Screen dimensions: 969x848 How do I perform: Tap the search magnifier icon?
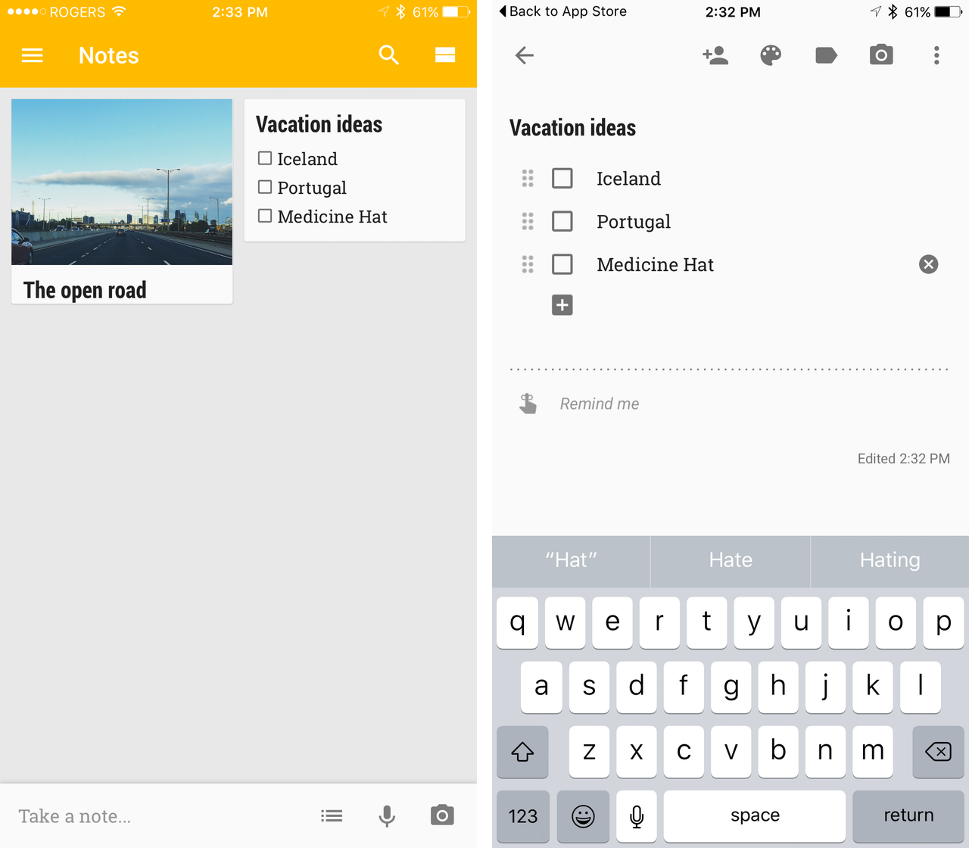tap(388, 55)
